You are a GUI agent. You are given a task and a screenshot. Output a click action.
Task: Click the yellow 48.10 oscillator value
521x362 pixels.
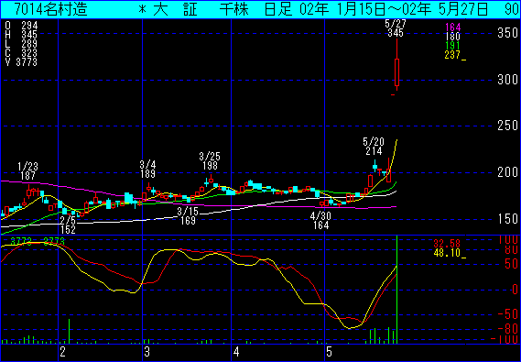point(447,253)
